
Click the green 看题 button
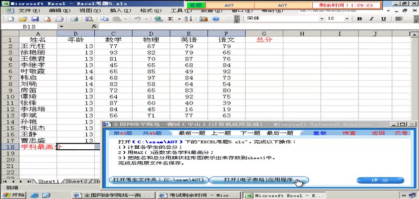(x=196, y=5)
